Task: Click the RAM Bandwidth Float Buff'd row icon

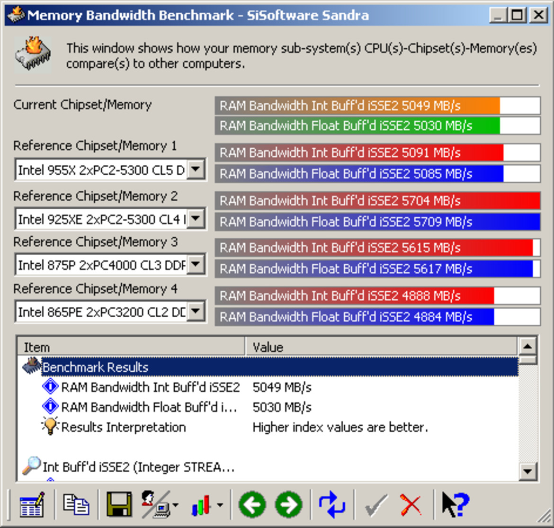Action: click(50, 406)
